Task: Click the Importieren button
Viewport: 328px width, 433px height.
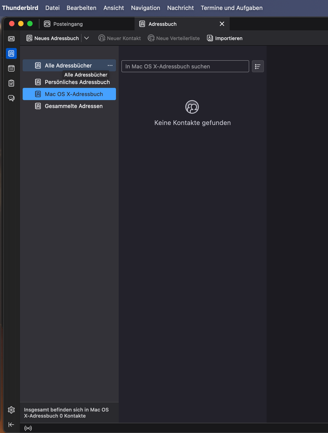Action: click(x=225, y=38)
